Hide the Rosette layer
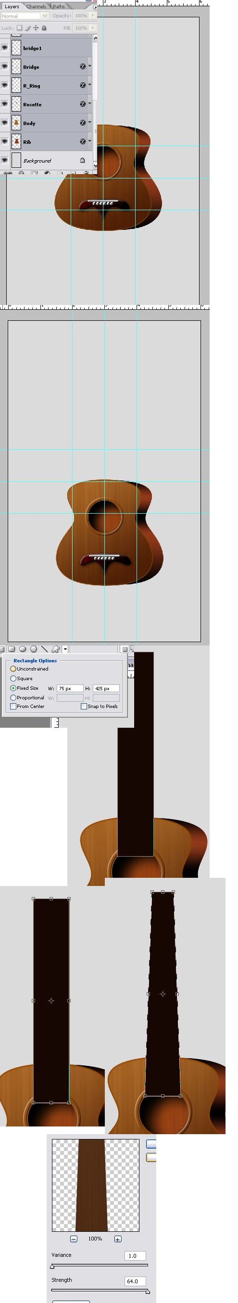Screen dimensions: 238x1303 4,104
